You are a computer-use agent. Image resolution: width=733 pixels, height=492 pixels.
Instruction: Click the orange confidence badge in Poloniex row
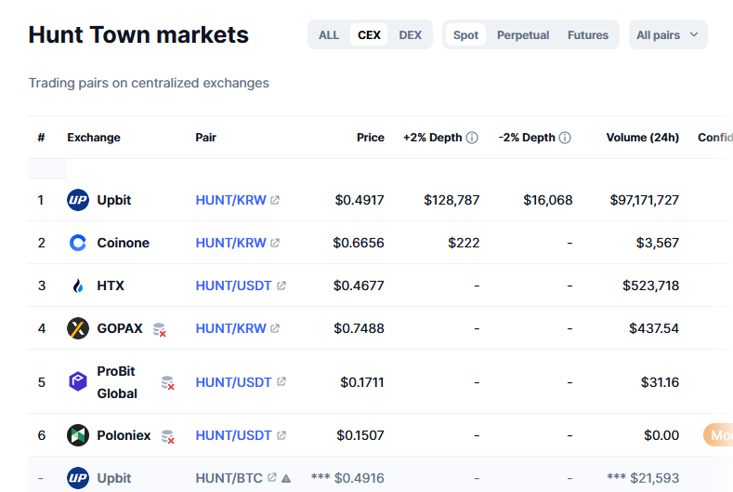(718, 435)
